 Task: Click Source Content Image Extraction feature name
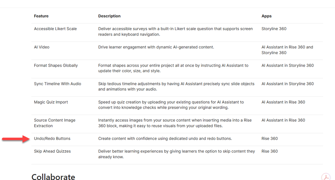[55, 123]
